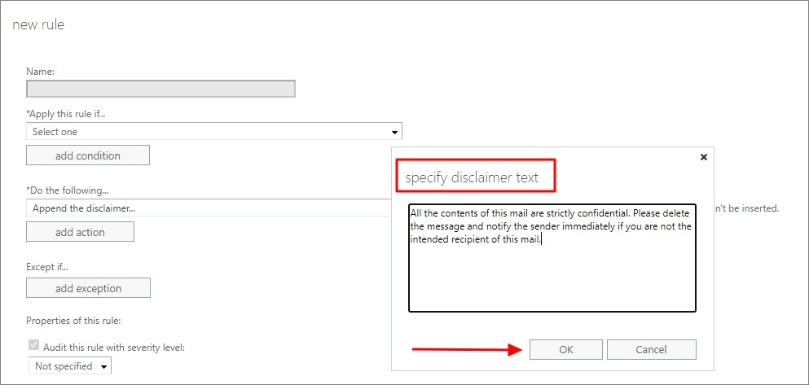This screenshot has width=809, height=385.
Task: Click 'Audit this rule with severity level' text
Action: click(x=114, y=347)
